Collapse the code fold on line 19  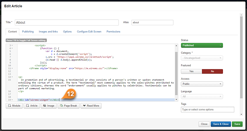[12, 100]
